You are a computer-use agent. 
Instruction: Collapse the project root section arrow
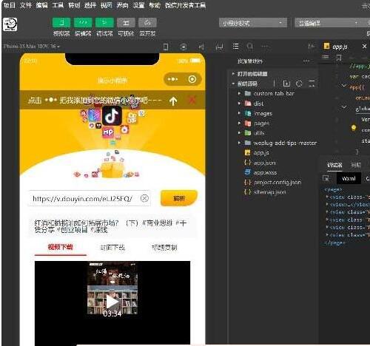coord(233,84)
